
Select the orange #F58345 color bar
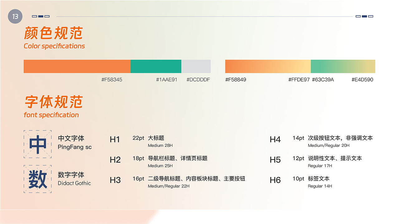pyautogui.click(x=77, y=66)
